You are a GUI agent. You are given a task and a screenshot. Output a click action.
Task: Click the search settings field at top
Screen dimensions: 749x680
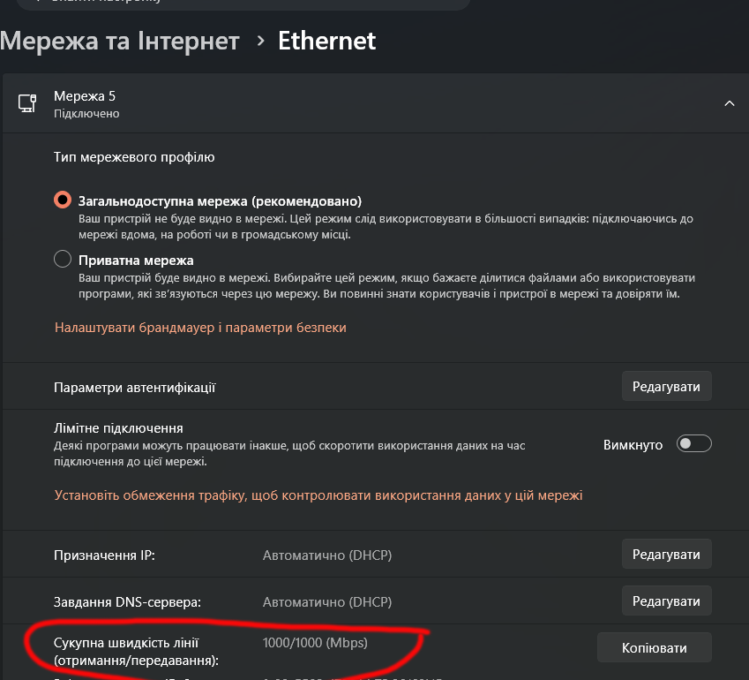pos(243,4)
